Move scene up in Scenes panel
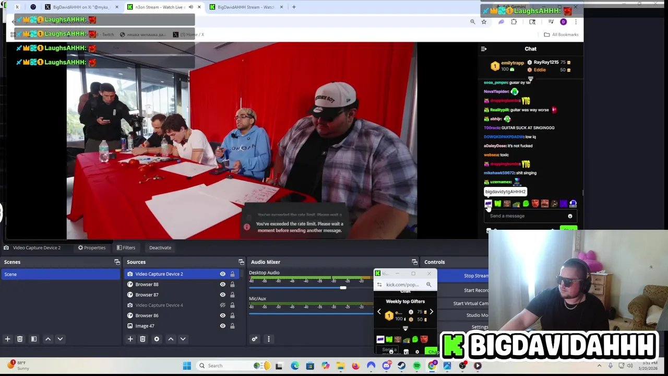 pyautogui.click(x=48, y=339)
